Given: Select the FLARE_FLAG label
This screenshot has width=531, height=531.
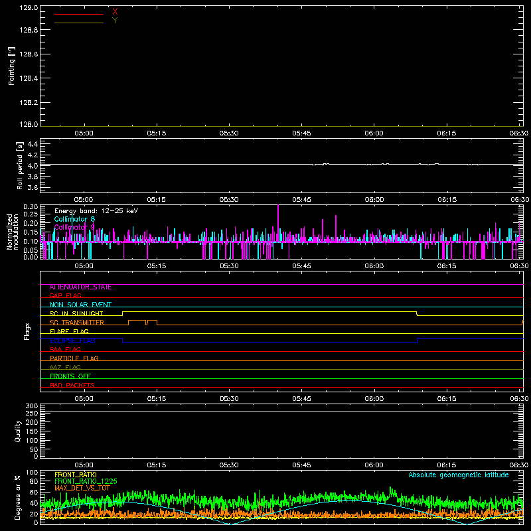Looking at the screenshot, I should (69, 331).
